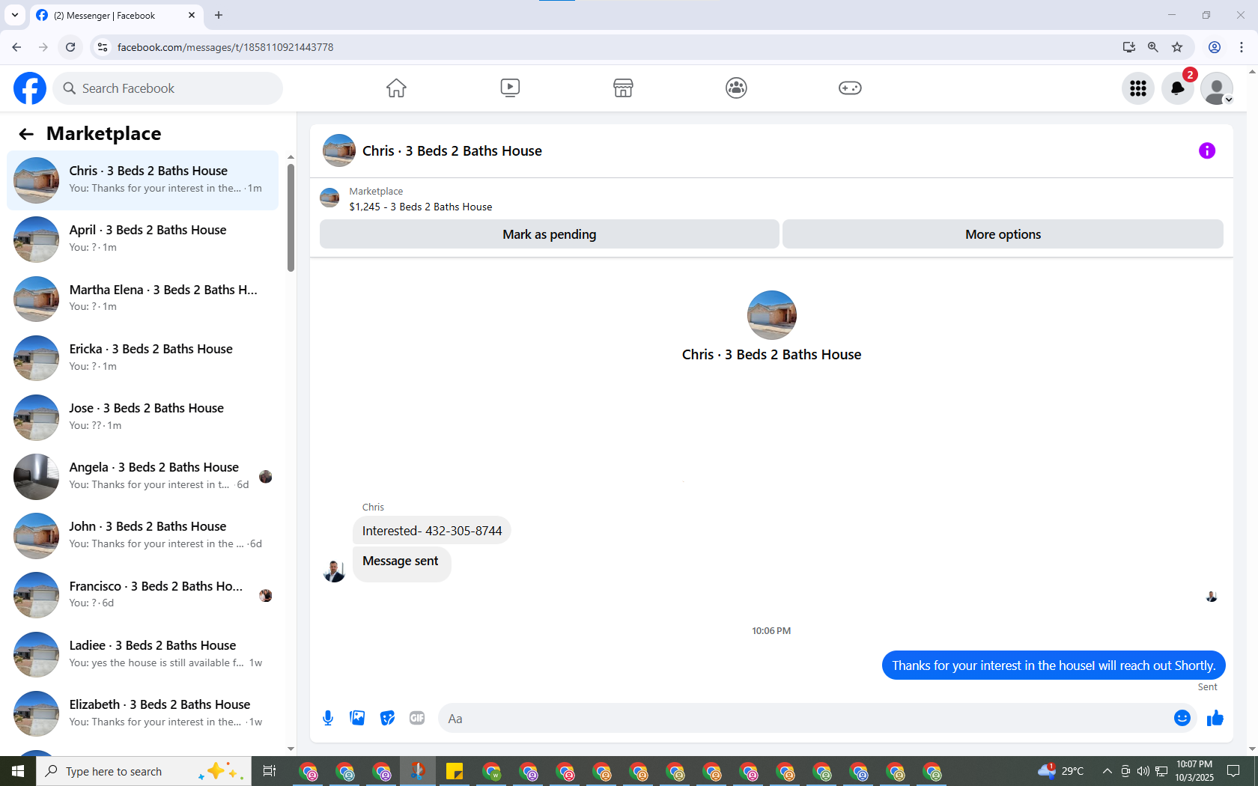Image resolution: width=1258 pixels, height=786 pixels.
Task: Open the Groups icon
Action: coord(736,88)
